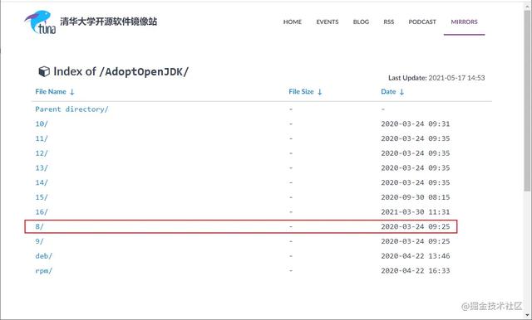Image resolution: width=532 pixels, height=320 pixels.
Task: Open the 8/ directory link
Action: 39,226
